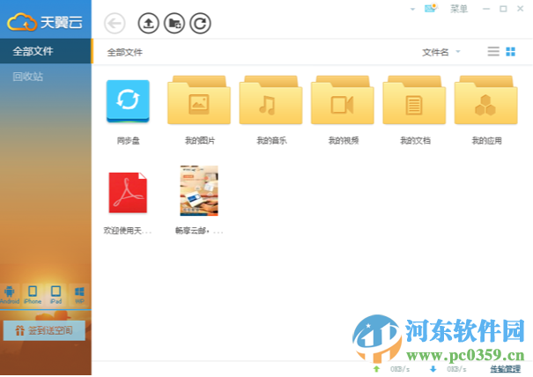This screenshot has width=533, height=377.
Task: Select the red PDF file 欢迎使用天...
Action: (128, 193)
